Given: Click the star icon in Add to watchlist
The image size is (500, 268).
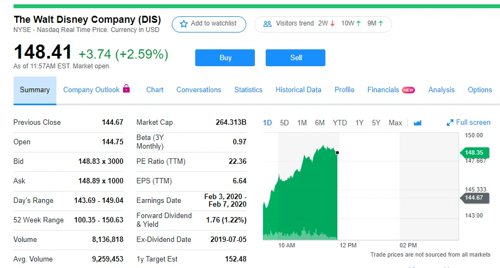Looking at the screenshot, I should coord(184,24).
